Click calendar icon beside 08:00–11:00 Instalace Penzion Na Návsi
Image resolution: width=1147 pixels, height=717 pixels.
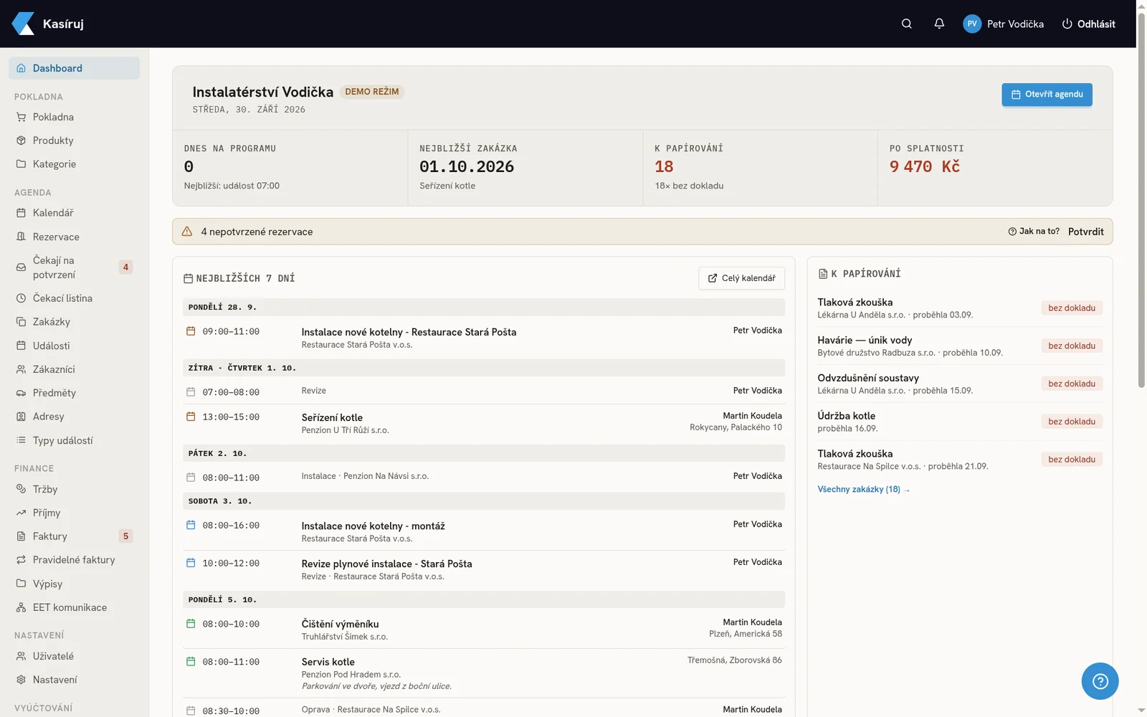[x=191, y=478]
